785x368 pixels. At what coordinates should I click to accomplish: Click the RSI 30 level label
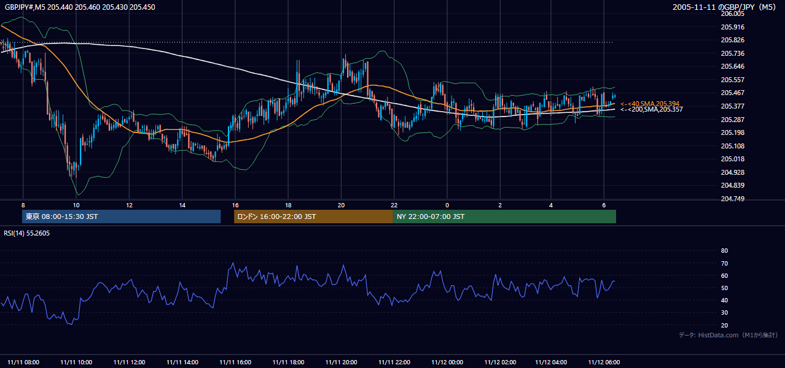(x=724, y=313)
